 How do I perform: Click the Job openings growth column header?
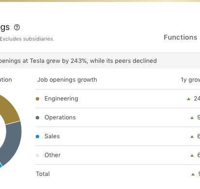(67, 80)
